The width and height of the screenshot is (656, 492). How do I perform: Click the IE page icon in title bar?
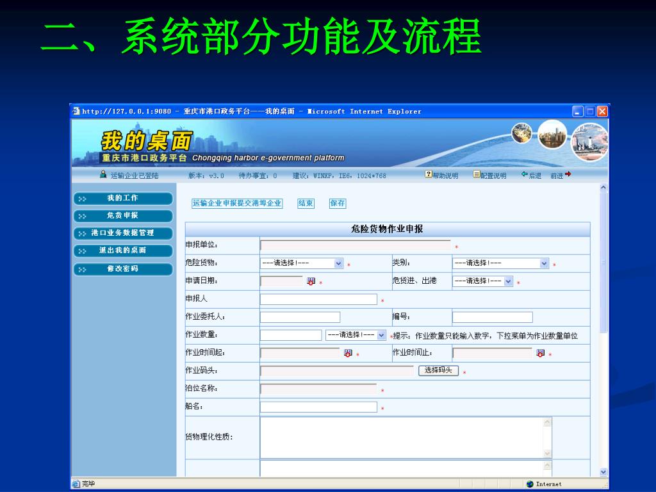[76, 111]
